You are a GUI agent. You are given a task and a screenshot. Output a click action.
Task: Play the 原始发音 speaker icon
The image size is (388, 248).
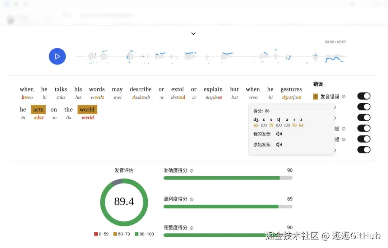pos(278,144)
